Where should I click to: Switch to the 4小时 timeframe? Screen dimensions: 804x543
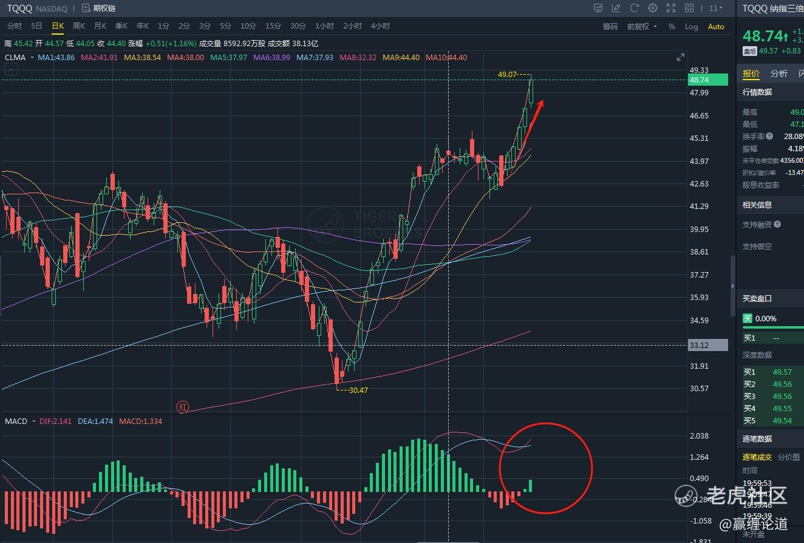(x=380, y=26)
